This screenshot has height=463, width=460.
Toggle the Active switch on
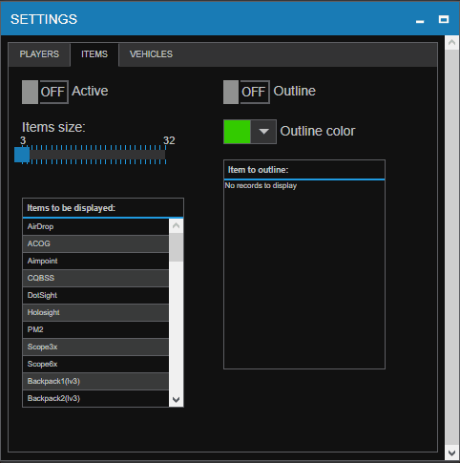click(45, 92)
